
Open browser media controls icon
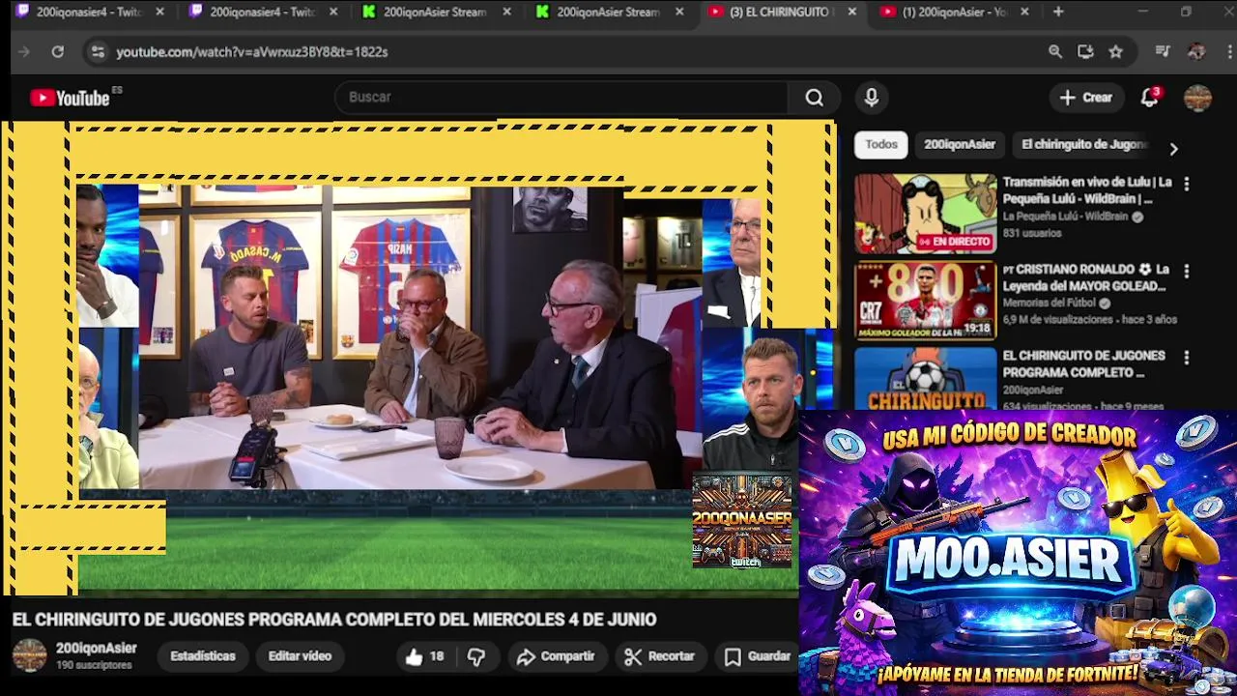click(x=1163, y=52)
